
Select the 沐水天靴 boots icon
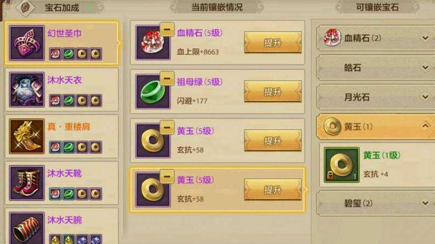[27, 183]
